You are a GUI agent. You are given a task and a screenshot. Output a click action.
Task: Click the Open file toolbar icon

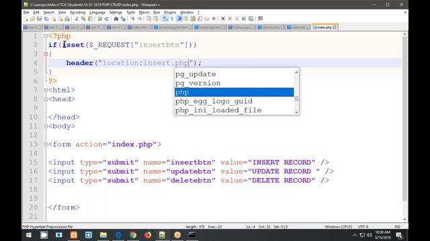pyautogui.click(x=32, y=19)
